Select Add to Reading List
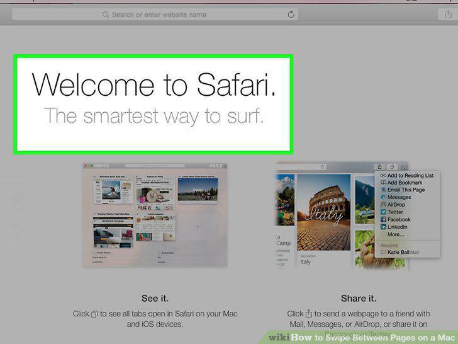 pyautogui.click(x=407, y=176)
